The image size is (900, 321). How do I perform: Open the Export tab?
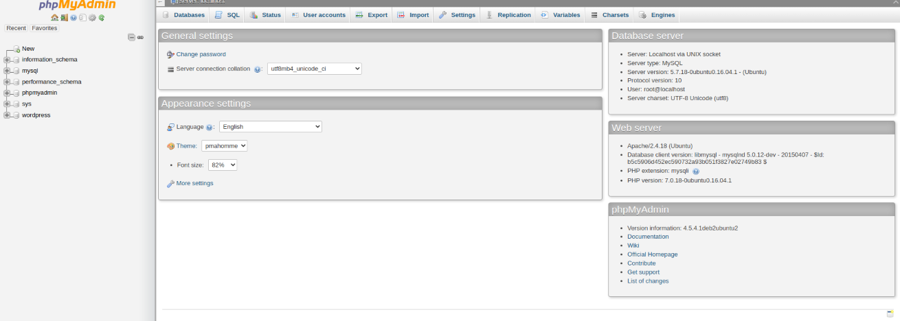371,15
